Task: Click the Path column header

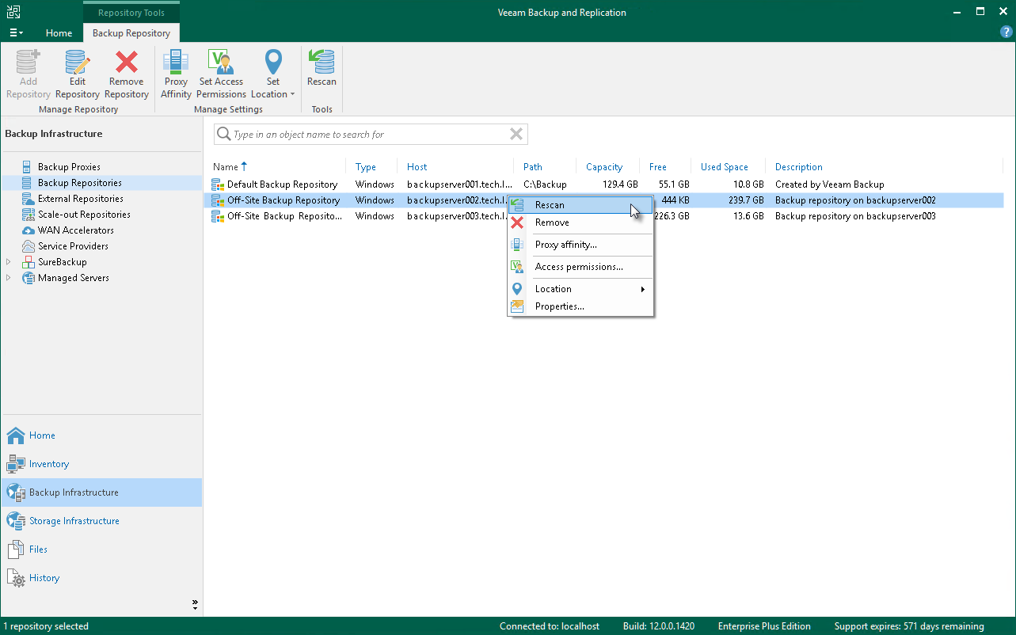Action: coord(533,167)
